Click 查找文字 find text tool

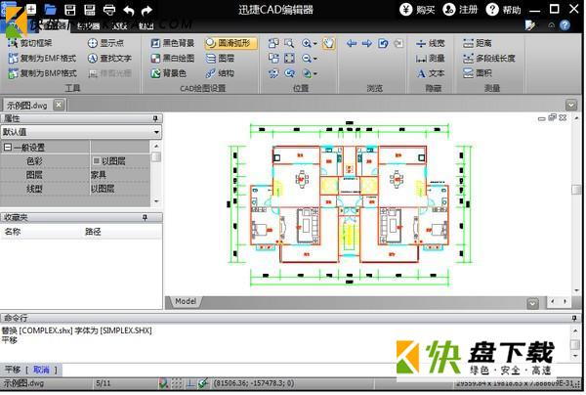tap(109, 58)
